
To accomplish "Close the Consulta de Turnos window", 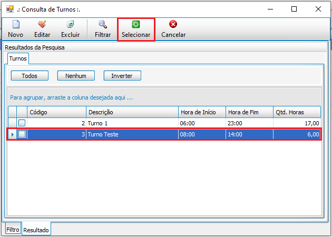I will (x=318, y=9).
